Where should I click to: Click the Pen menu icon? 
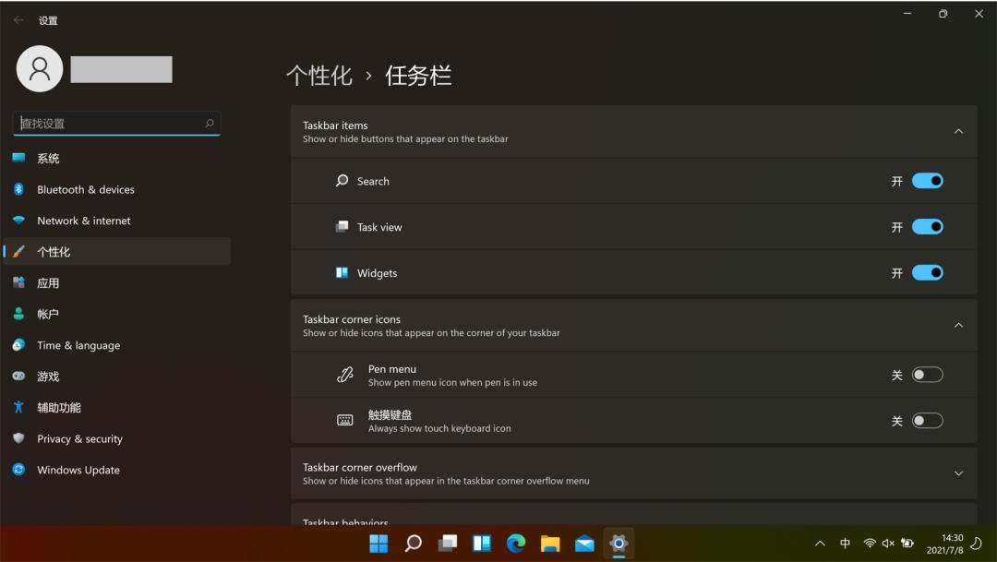(x=344, y=375)
